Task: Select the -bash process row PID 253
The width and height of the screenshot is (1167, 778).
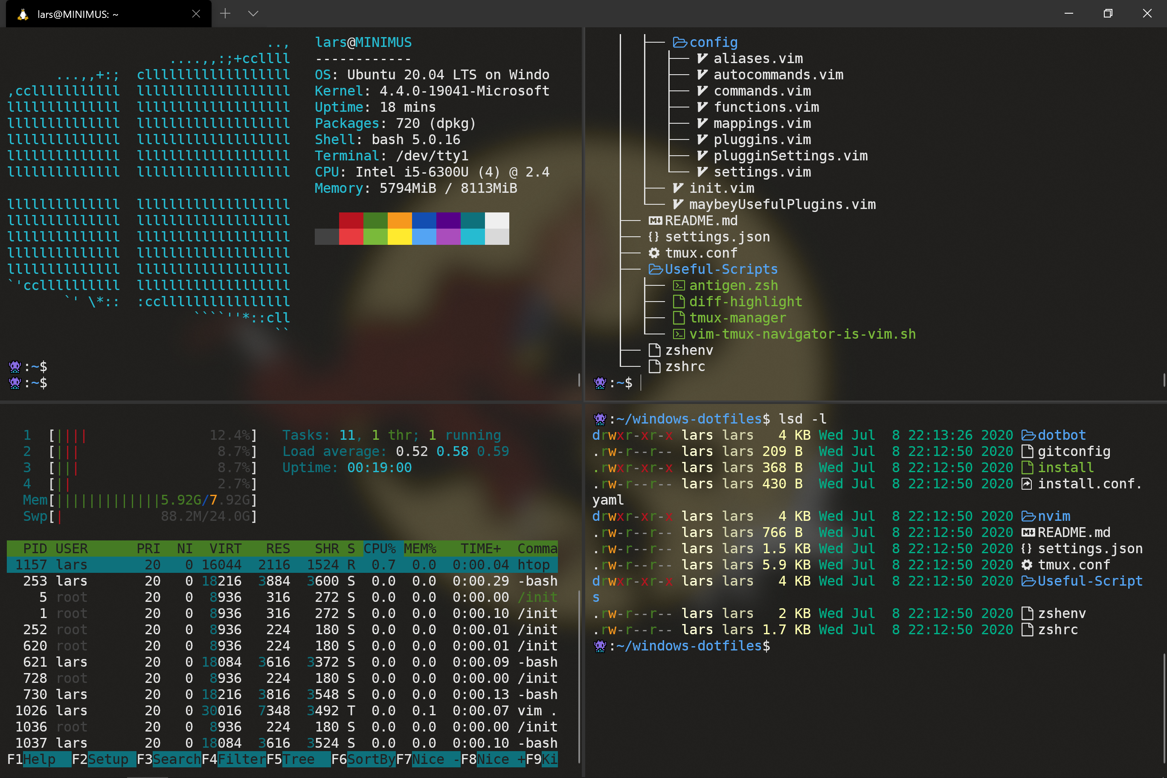Action: [282, 581]
